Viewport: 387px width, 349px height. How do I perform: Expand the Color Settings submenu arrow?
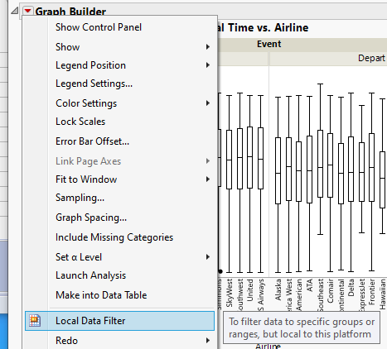[207, 103]
